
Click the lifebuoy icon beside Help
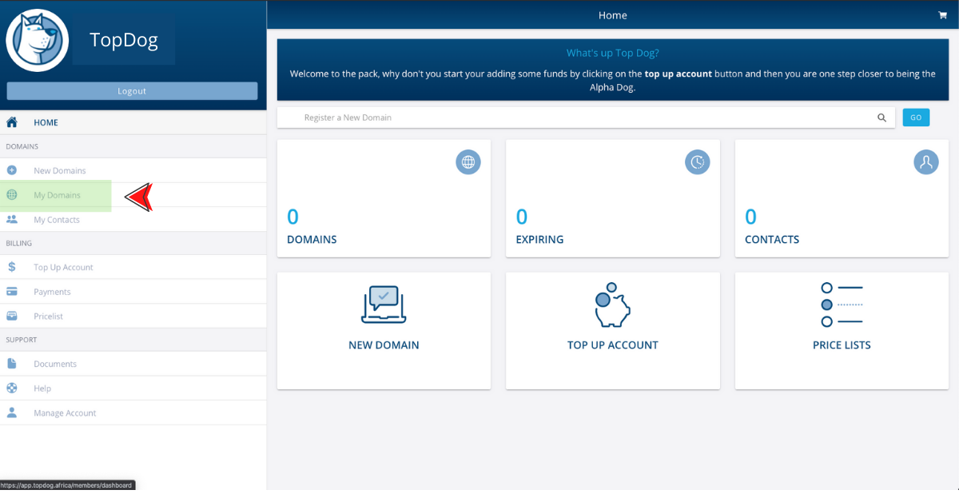tap(12, 388)
